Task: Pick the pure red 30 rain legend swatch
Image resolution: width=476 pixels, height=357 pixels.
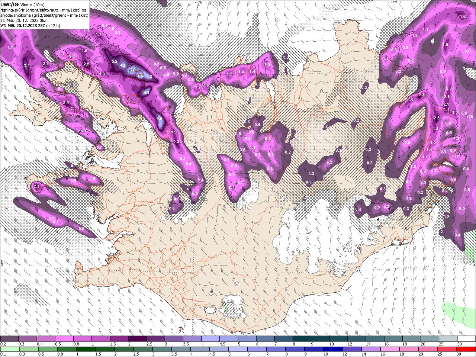Action: pos(466,349)
